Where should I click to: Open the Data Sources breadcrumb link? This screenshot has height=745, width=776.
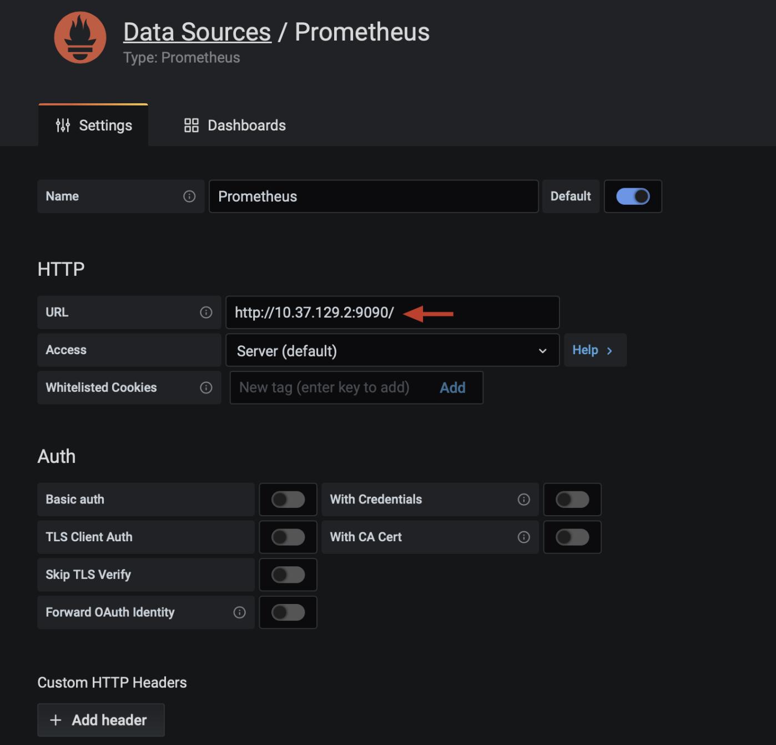coord(197,32)
